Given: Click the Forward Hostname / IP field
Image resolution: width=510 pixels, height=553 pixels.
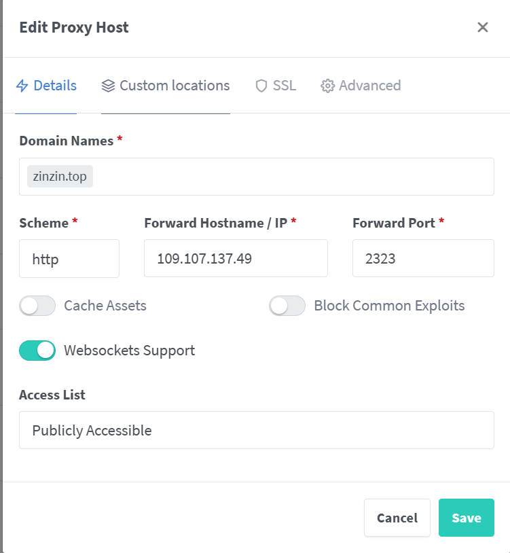Looking at the screenshot, I should point(236,259).
